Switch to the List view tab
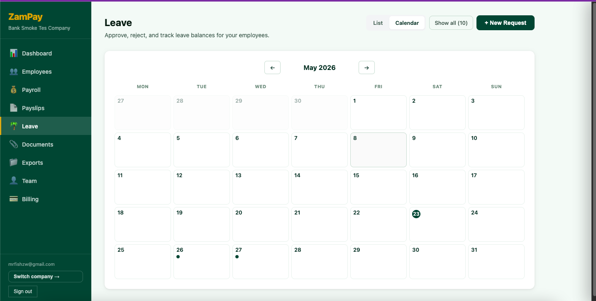The width and height of the screenshot is (596, 301). [x=378, y=23]
